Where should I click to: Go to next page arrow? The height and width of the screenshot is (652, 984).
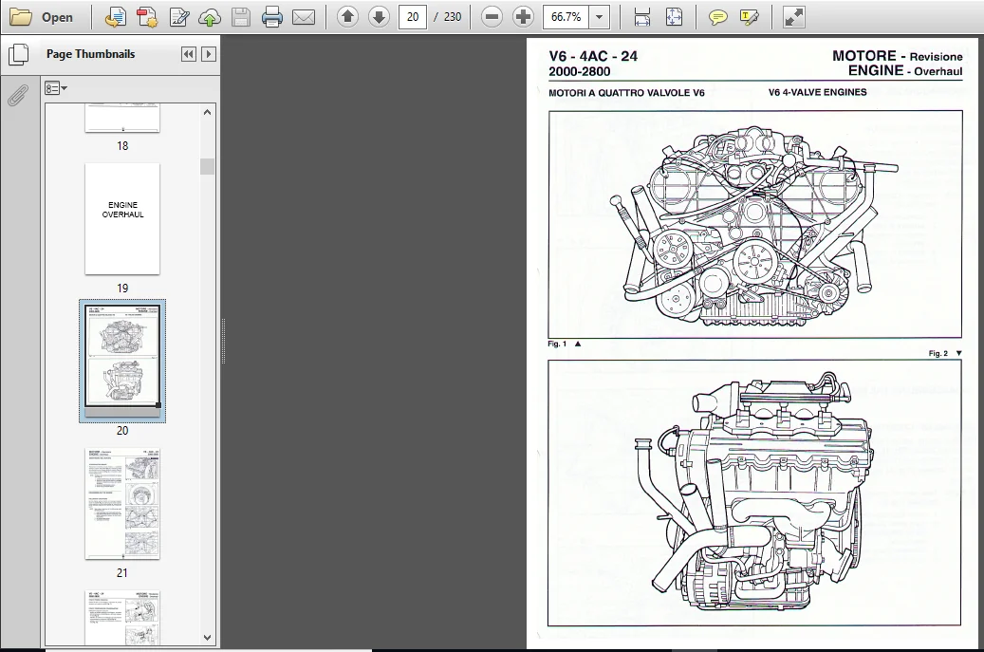coord(379,17)
